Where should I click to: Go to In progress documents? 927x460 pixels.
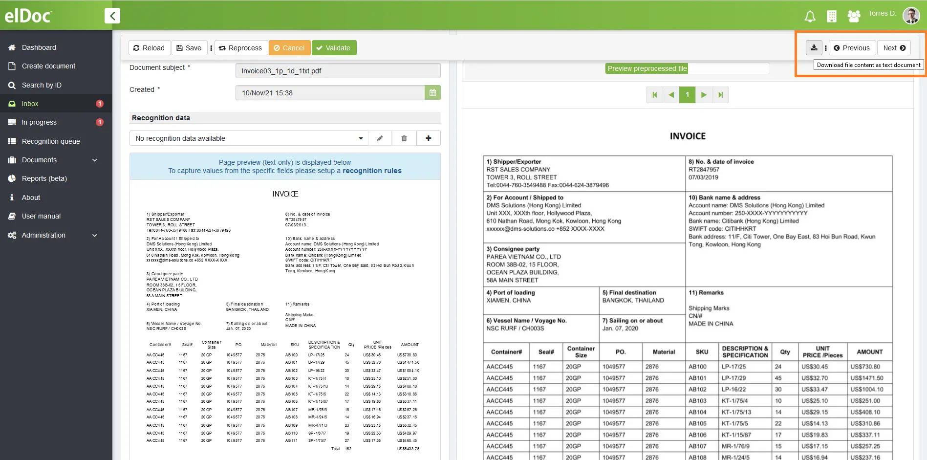tap(39, 122)
